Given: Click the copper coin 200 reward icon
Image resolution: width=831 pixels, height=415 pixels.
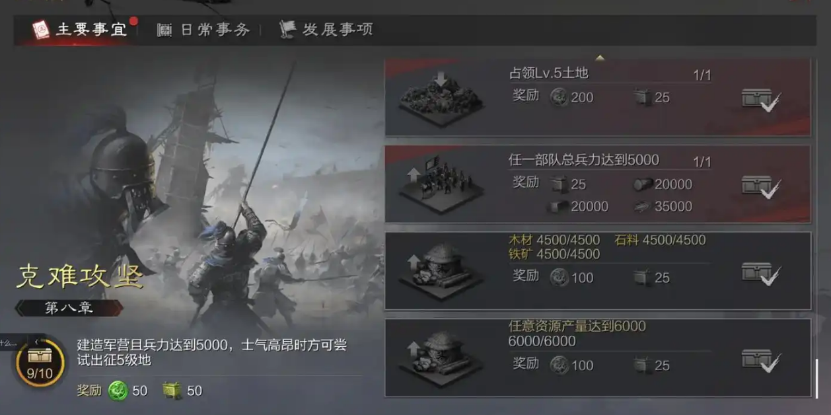Looking at the screenshot, I should [x=559, y=97].
